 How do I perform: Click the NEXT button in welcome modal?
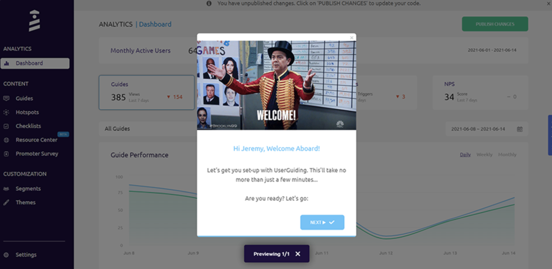click(322, 222)
